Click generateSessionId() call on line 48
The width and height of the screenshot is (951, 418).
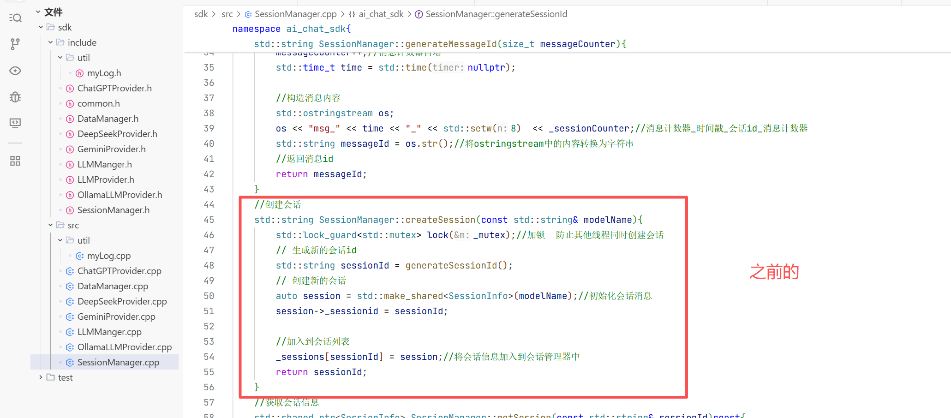(x=456, y=265)
